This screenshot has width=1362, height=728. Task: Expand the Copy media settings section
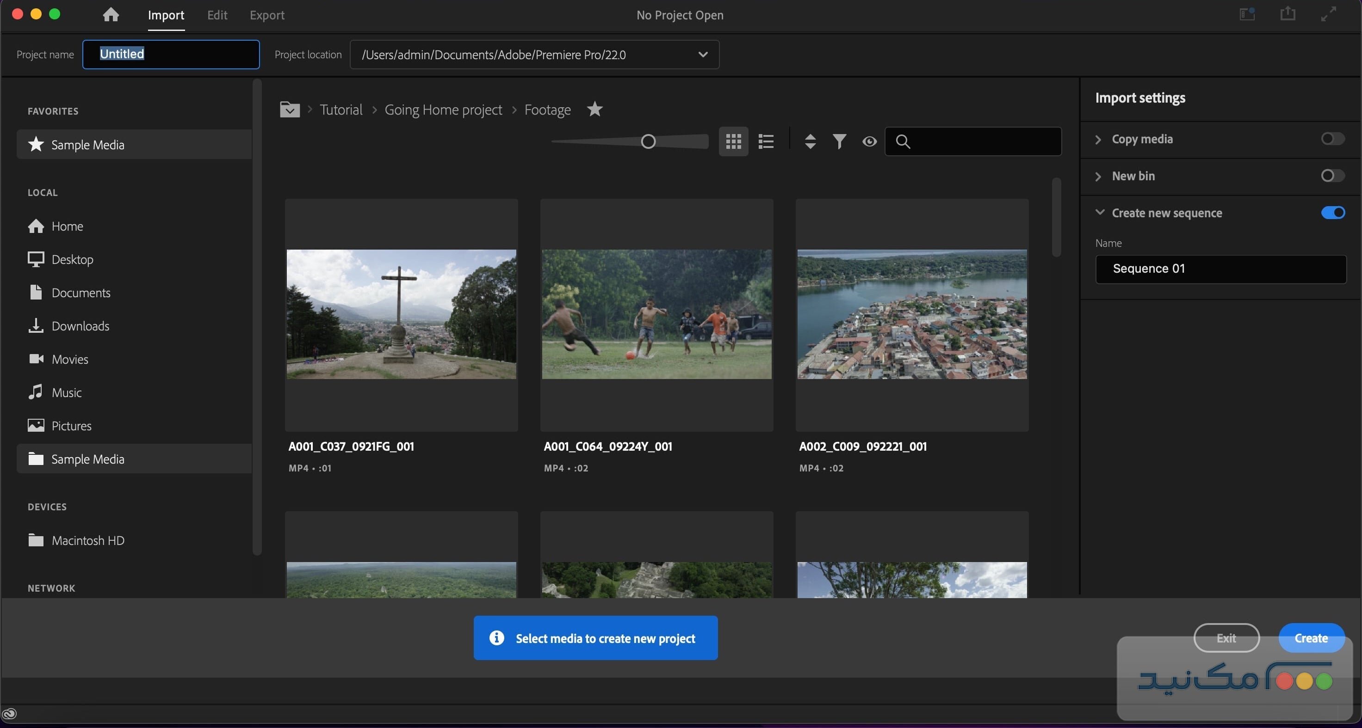click(1098, 139)
